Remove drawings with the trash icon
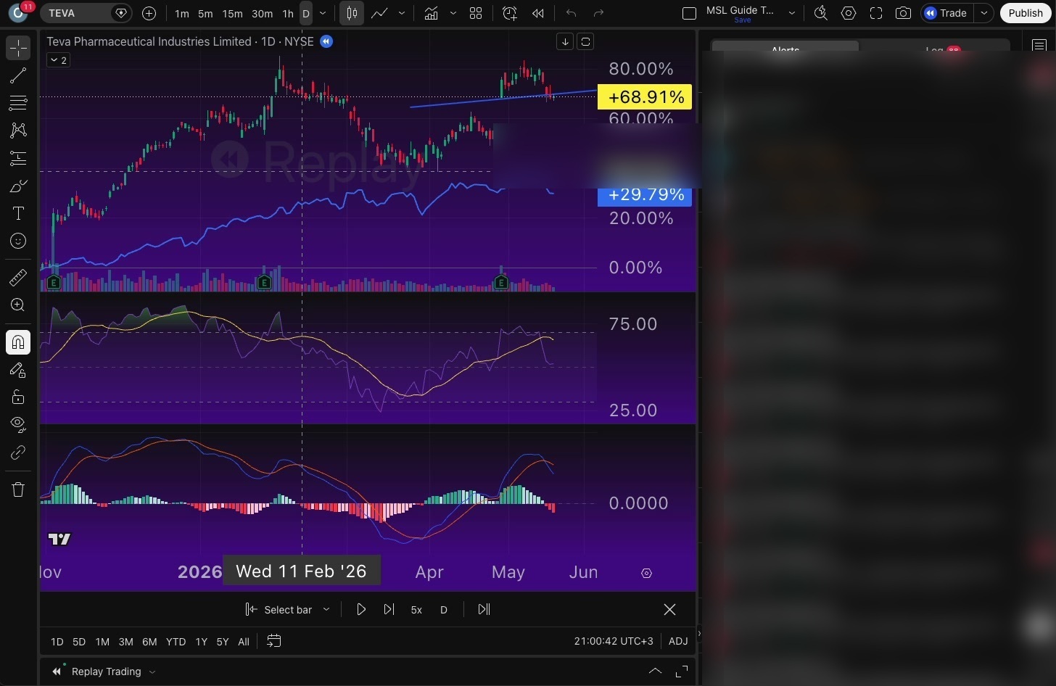This screenshot has width=1056, height=686. (x=18, y=489)
